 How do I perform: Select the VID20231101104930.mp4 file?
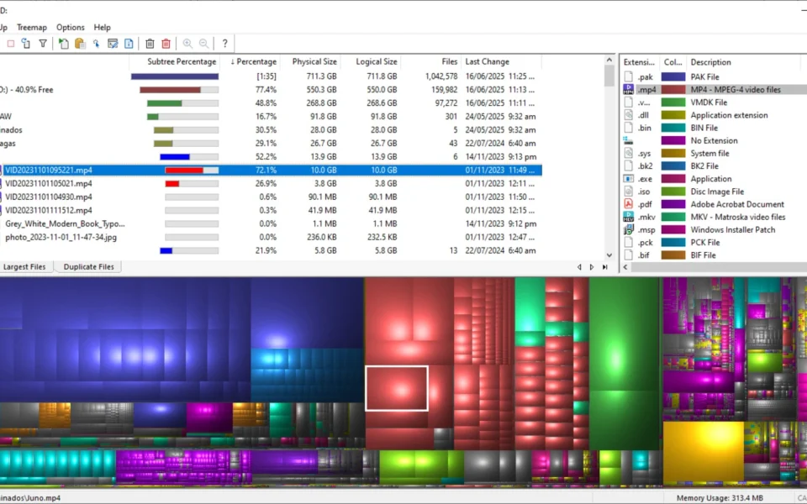click(49, 197)
